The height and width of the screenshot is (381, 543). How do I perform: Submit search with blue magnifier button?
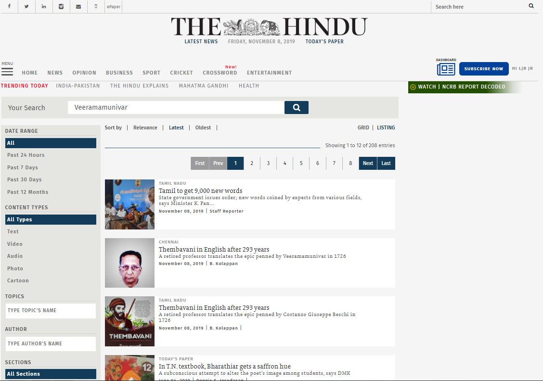click(297, 108)
